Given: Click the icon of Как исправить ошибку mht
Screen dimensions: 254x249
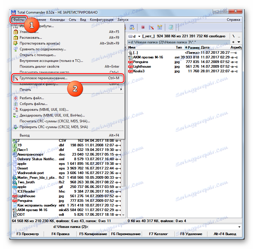Looking at the screenshot, I should pyautogui.click(x=14, y=205).
